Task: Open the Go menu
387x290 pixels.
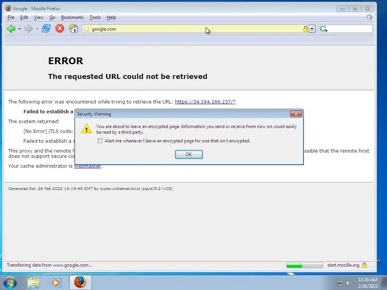Action: [x=52, y=17]
